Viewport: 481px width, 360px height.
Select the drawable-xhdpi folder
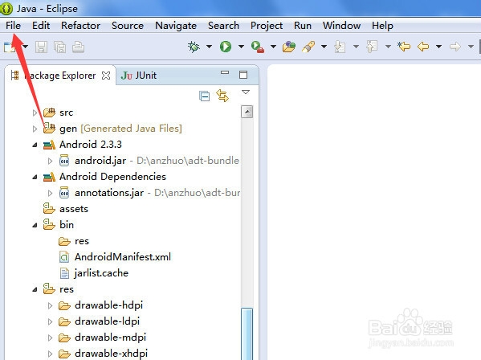[x=103, y=354]
